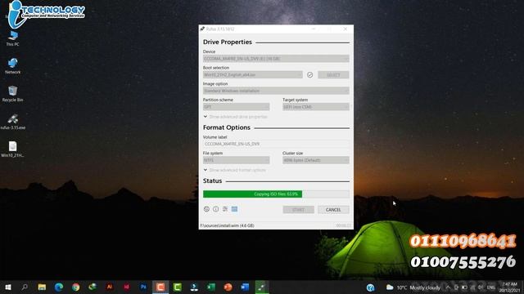Open This PC desktop icon
The width and height of the screenshot is (524, 294).
(13, 38)
